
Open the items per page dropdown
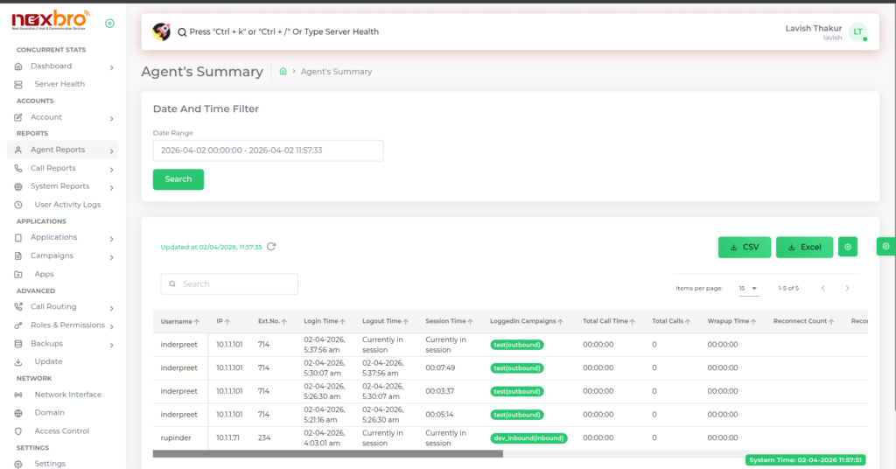748,288
